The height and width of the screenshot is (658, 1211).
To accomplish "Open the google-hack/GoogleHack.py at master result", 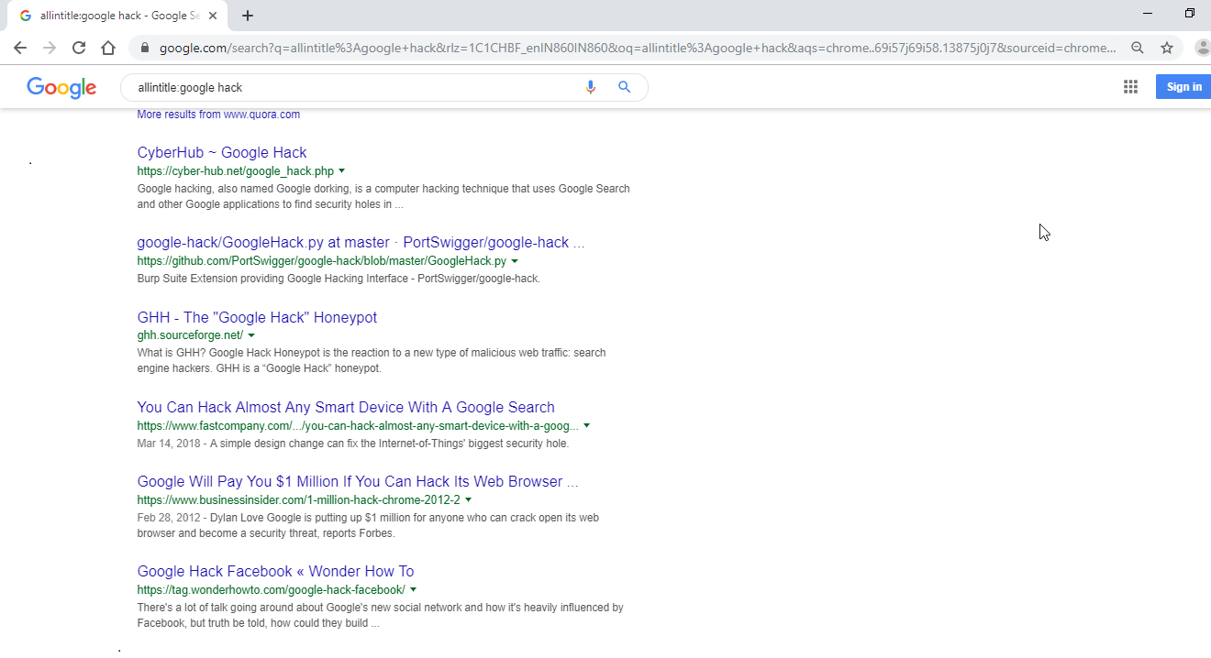I will (x=361, y=243).
